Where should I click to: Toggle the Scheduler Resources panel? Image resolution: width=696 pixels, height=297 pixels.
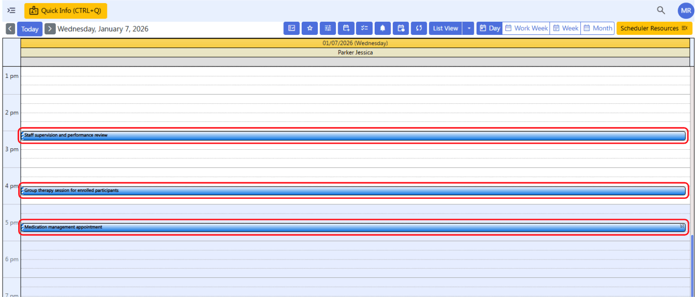pos(654,28)
